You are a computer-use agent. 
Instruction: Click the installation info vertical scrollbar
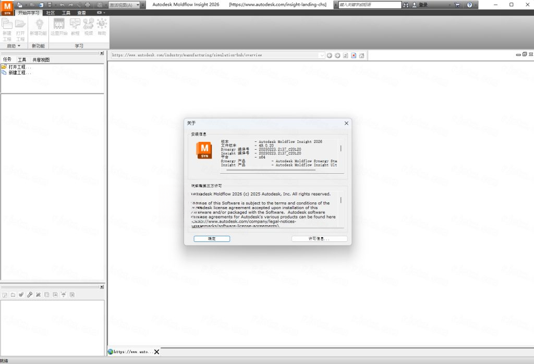(341, 149)
